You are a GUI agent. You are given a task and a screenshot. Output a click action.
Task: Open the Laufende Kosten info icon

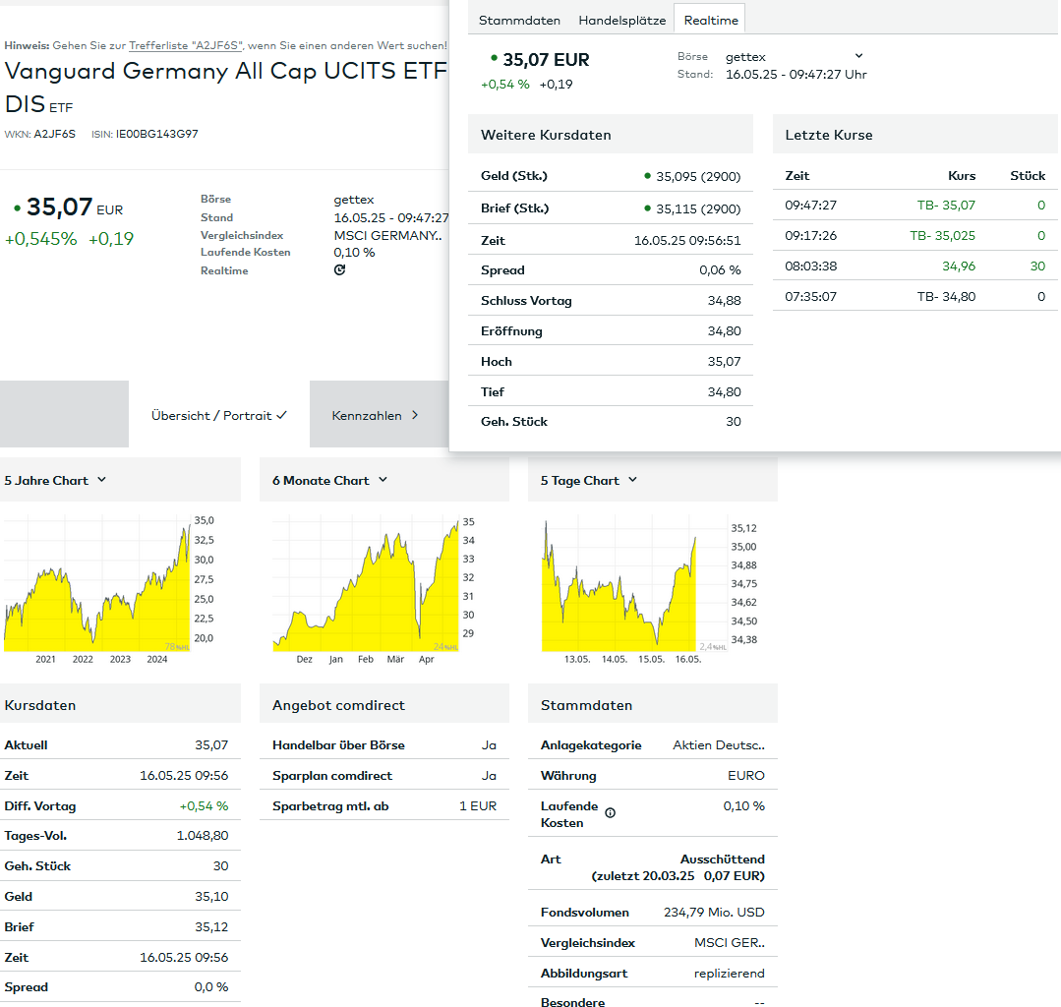pyautogui.click(x=611, y=812)
